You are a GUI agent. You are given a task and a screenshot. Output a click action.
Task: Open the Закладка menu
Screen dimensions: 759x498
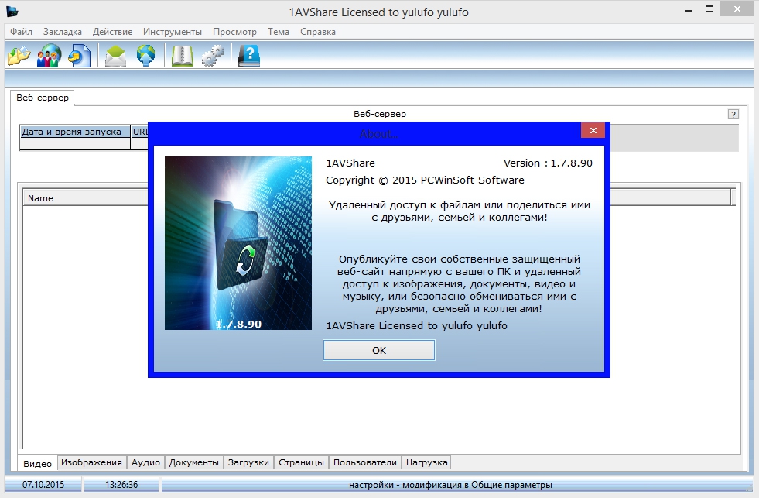[63, 32]
